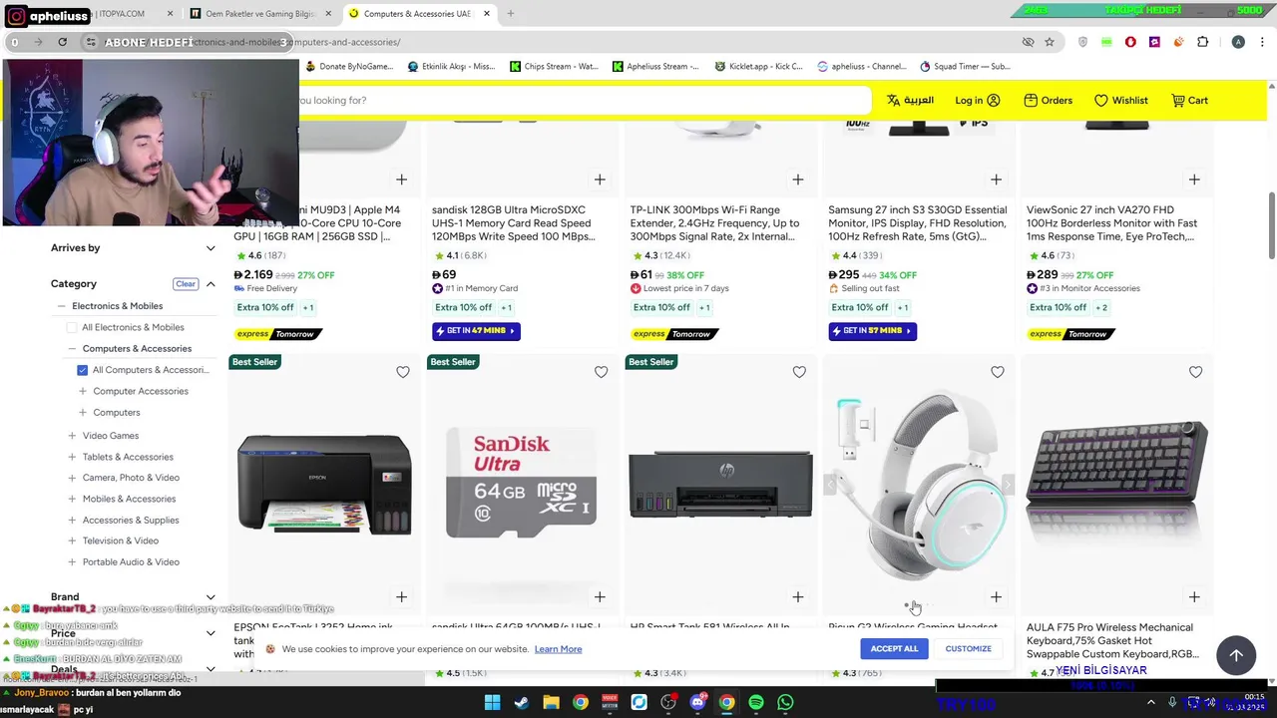Add Epson EcoTank printer to wishlist
The height and width of the screenshot is (718, 1277).
tap(403, 372)
